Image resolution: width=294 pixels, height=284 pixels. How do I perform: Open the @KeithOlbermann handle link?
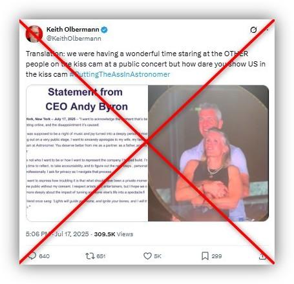pyautogui.click(x=74, y=38)
